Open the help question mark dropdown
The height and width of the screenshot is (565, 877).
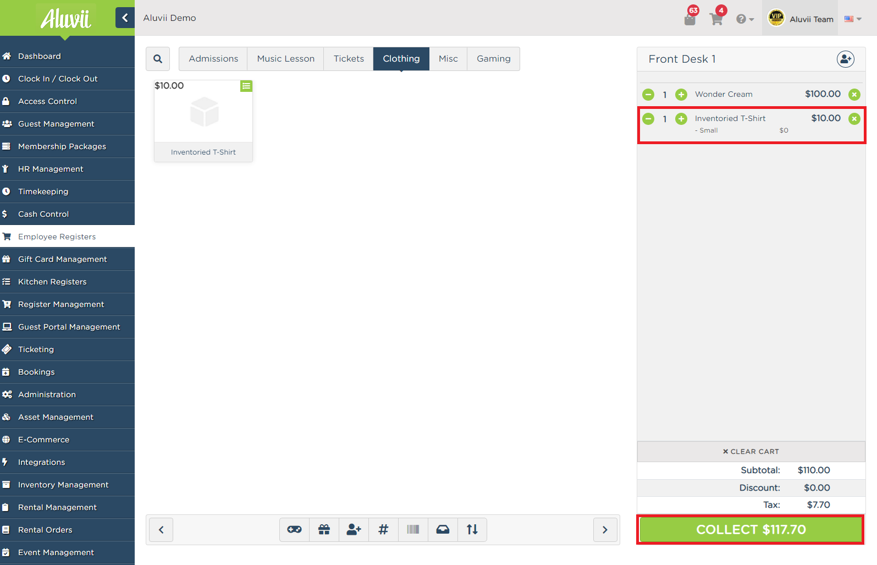click(744, 19)
